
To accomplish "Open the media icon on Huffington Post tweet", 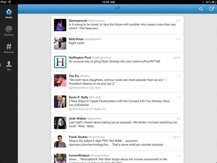I will 174,58.
